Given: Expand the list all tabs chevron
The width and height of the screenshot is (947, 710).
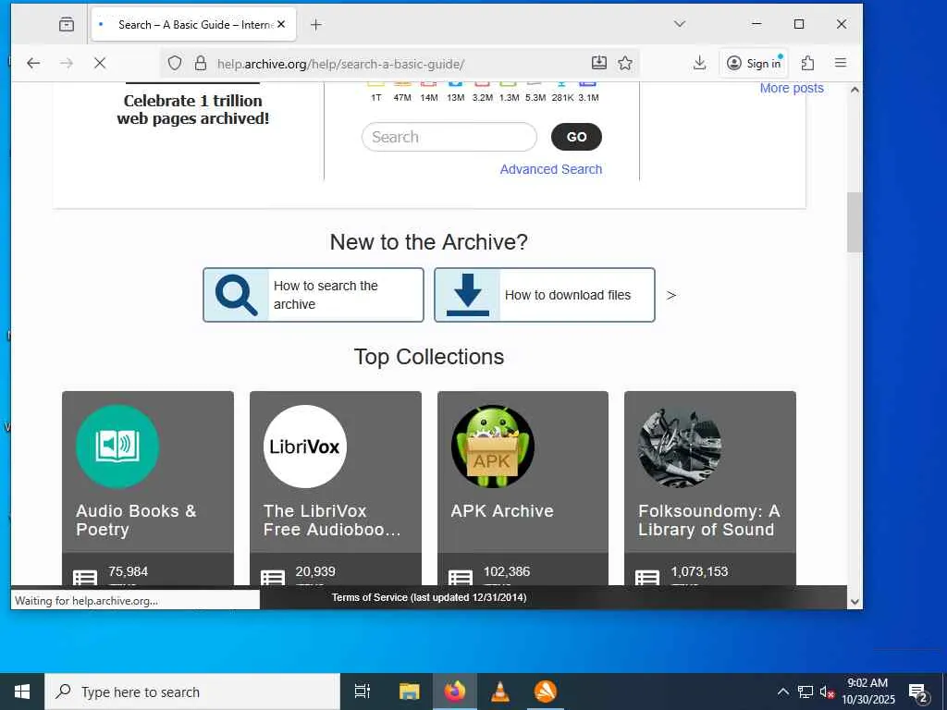Looking at the screenshot, I should (x=680, y=24).
